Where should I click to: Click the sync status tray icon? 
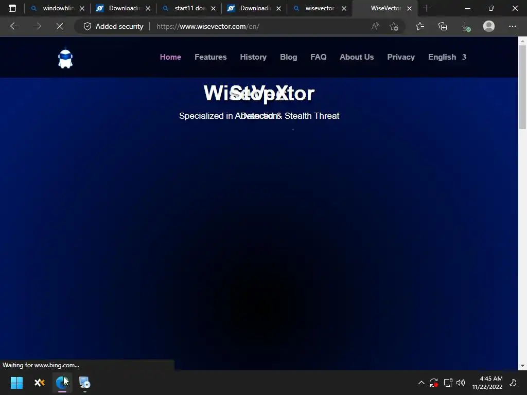coord(433,383)
